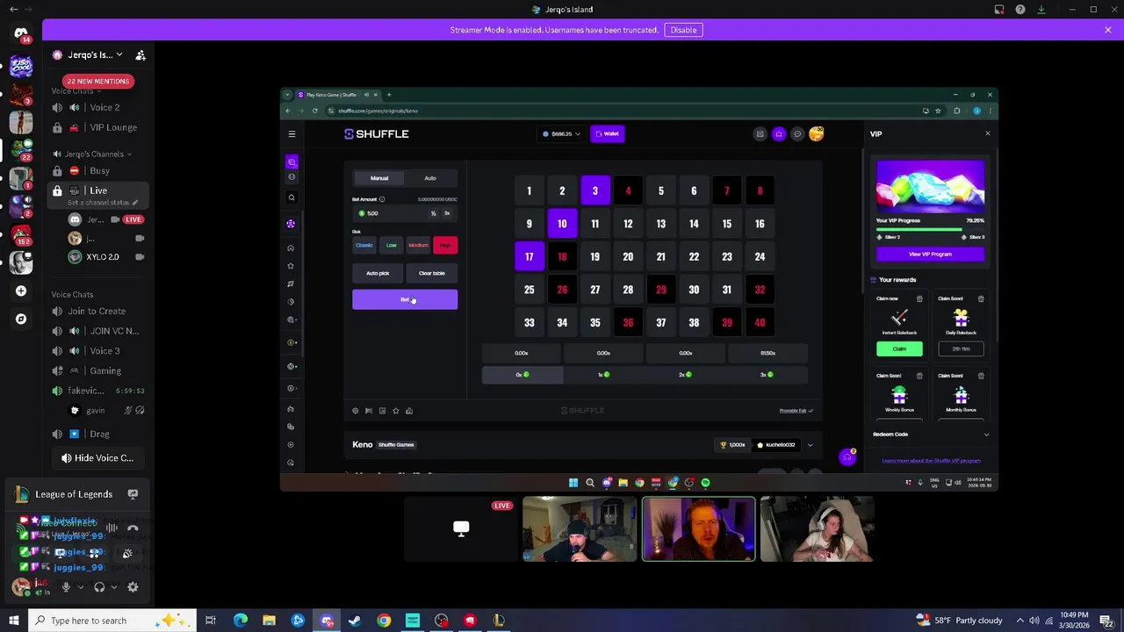The height and width of the screenshot is (632, 1124).
Task: Click the Shuffle sidebar favorites star icon
Action: (x=292, y=266)
